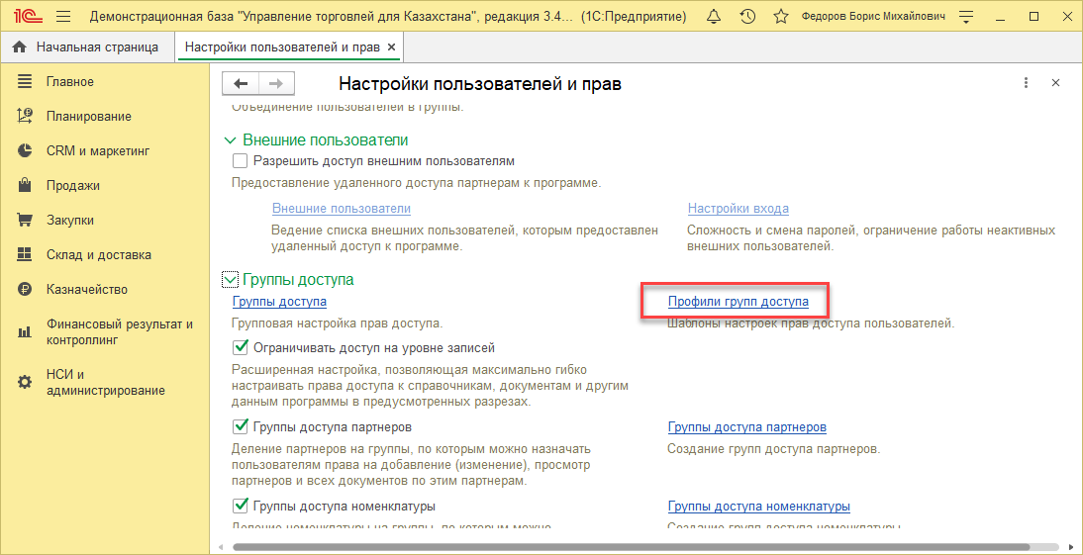Open the notifications bell icon

715,17
